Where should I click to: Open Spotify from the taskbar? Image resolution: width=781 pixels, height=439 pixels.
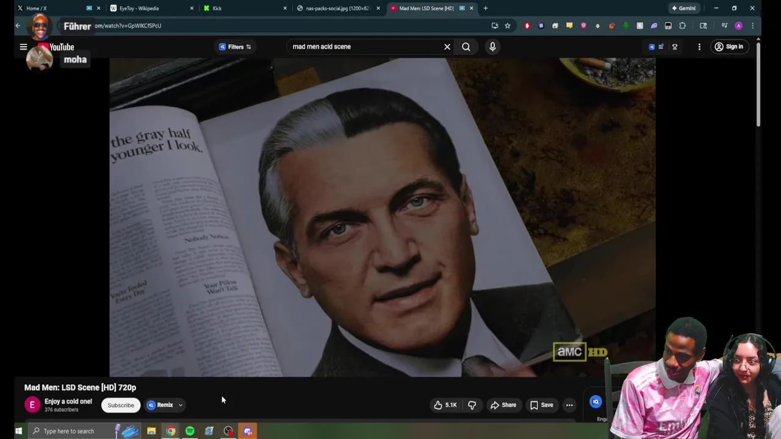click(190, 431)
